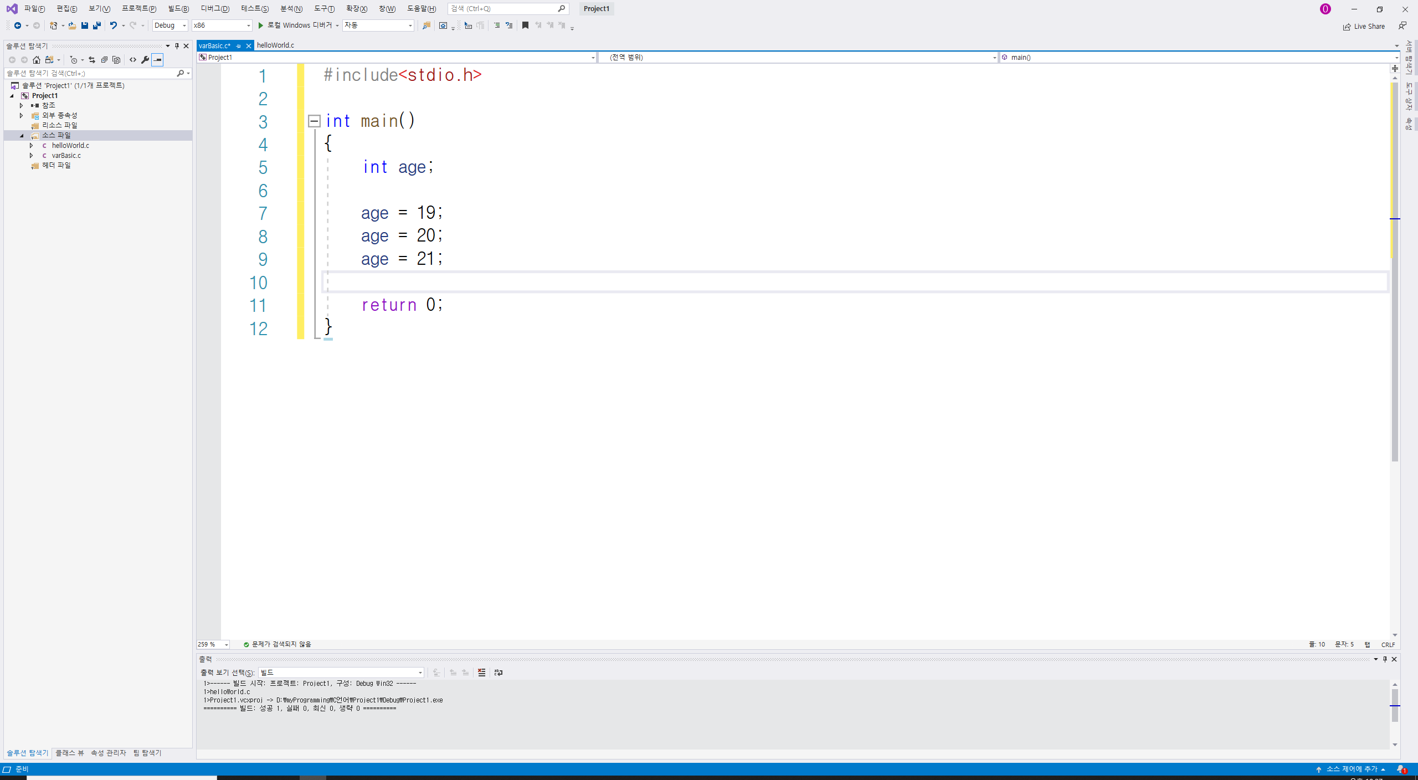Viewport: 1418px width, 780px height.
Task: Click the Save All toolbar icon
Action: coord(97,25)
